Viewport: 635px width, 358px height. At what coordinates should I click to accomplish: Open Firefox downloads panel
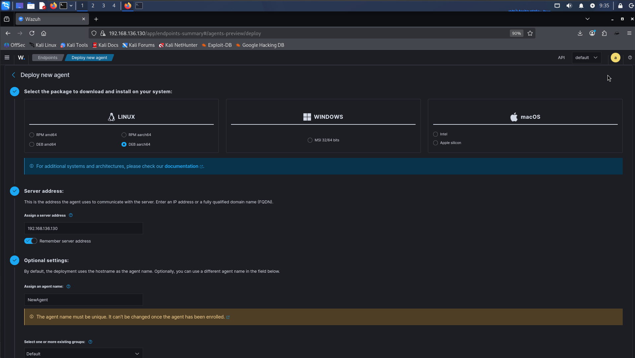tap(580, 33)
